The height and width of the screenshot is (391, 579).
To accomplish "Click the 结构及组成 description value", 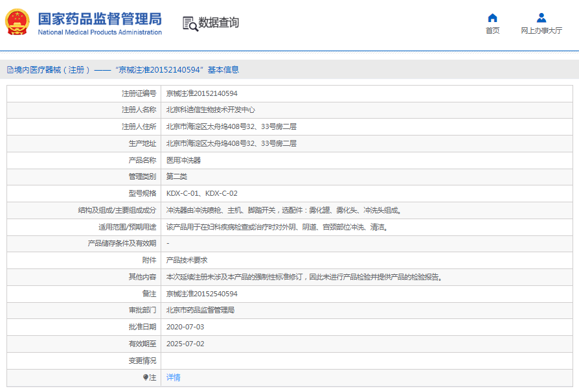I will 284,210.
